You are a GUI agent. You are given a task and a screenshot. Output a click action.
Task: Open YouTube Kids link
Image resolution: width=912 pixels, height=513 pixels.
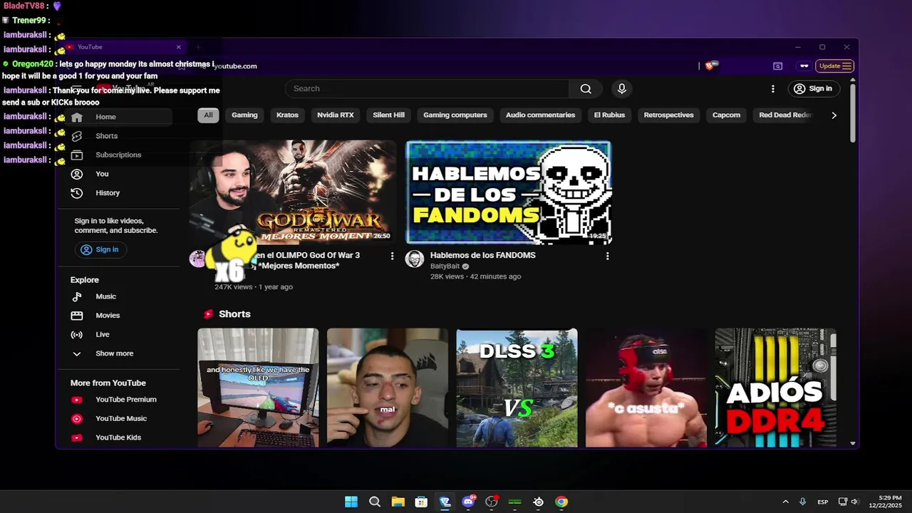coord(120,437)
